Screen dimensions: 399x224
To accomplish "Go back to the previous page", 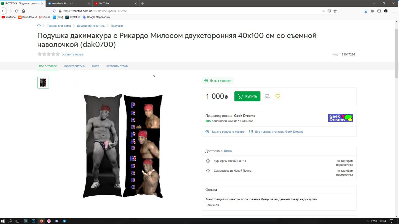I will [x=3, y=11].
